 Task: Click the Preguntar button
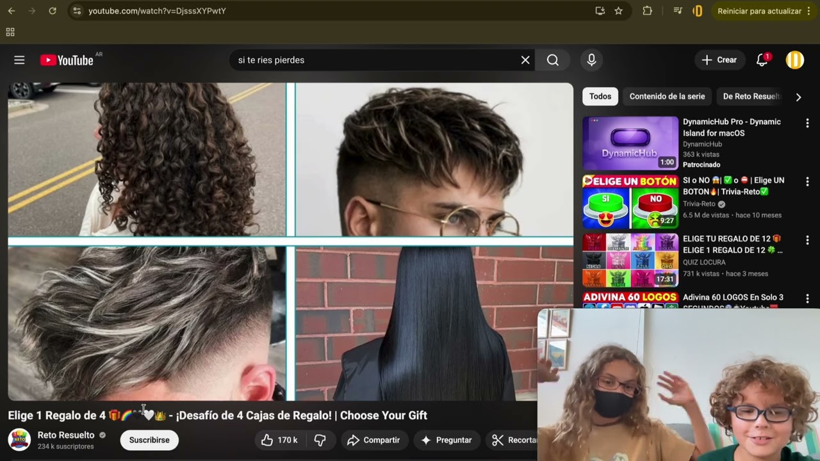(x=446, y=440)
